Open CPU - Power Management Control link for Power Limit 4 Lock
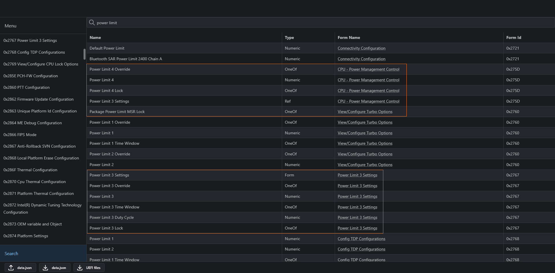555x273 pixels. pyautogui.click(x=368, y=91)
